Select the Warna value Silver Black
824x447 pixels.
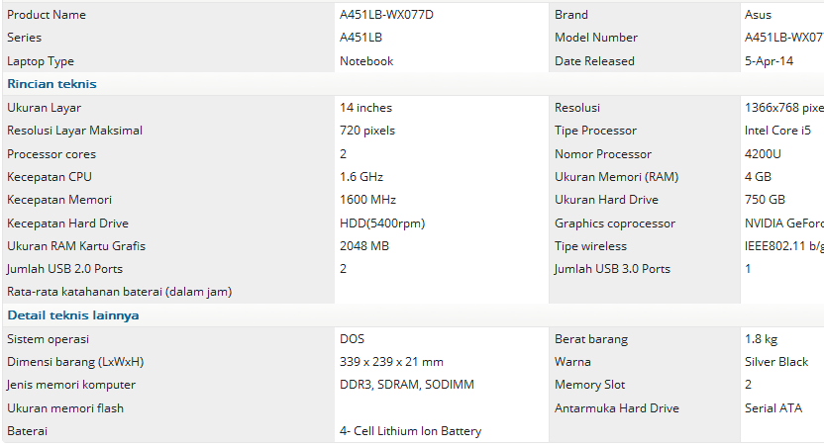coord(776,362)
